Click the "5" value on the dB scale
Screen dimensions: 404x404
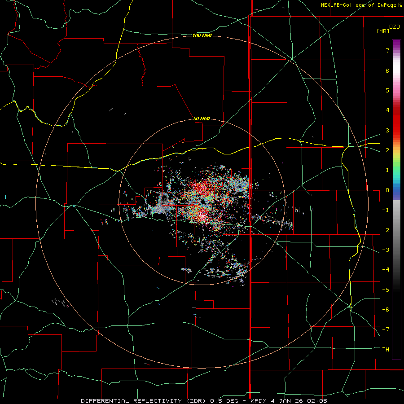pos(387,90)
